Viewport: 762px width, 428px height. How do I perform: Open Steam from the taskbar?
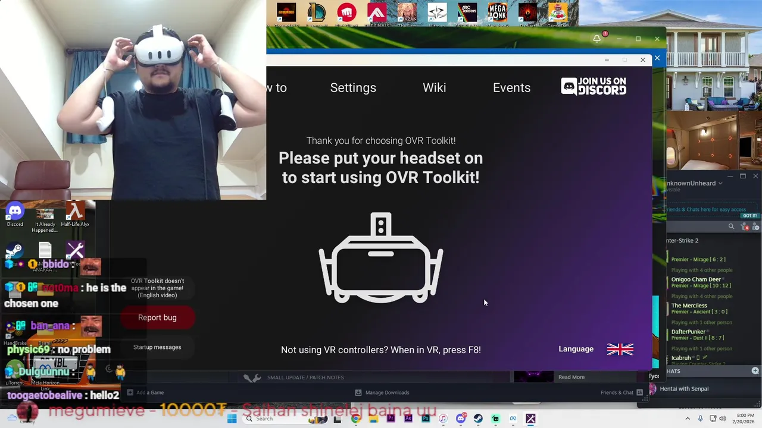tap(478, 418)
